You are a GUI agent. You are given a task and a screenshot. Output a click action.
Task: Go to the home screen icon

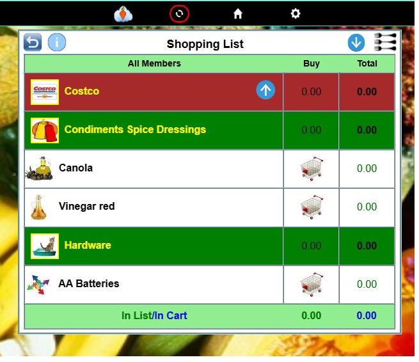pyautogui.click(x=237, y=13)
